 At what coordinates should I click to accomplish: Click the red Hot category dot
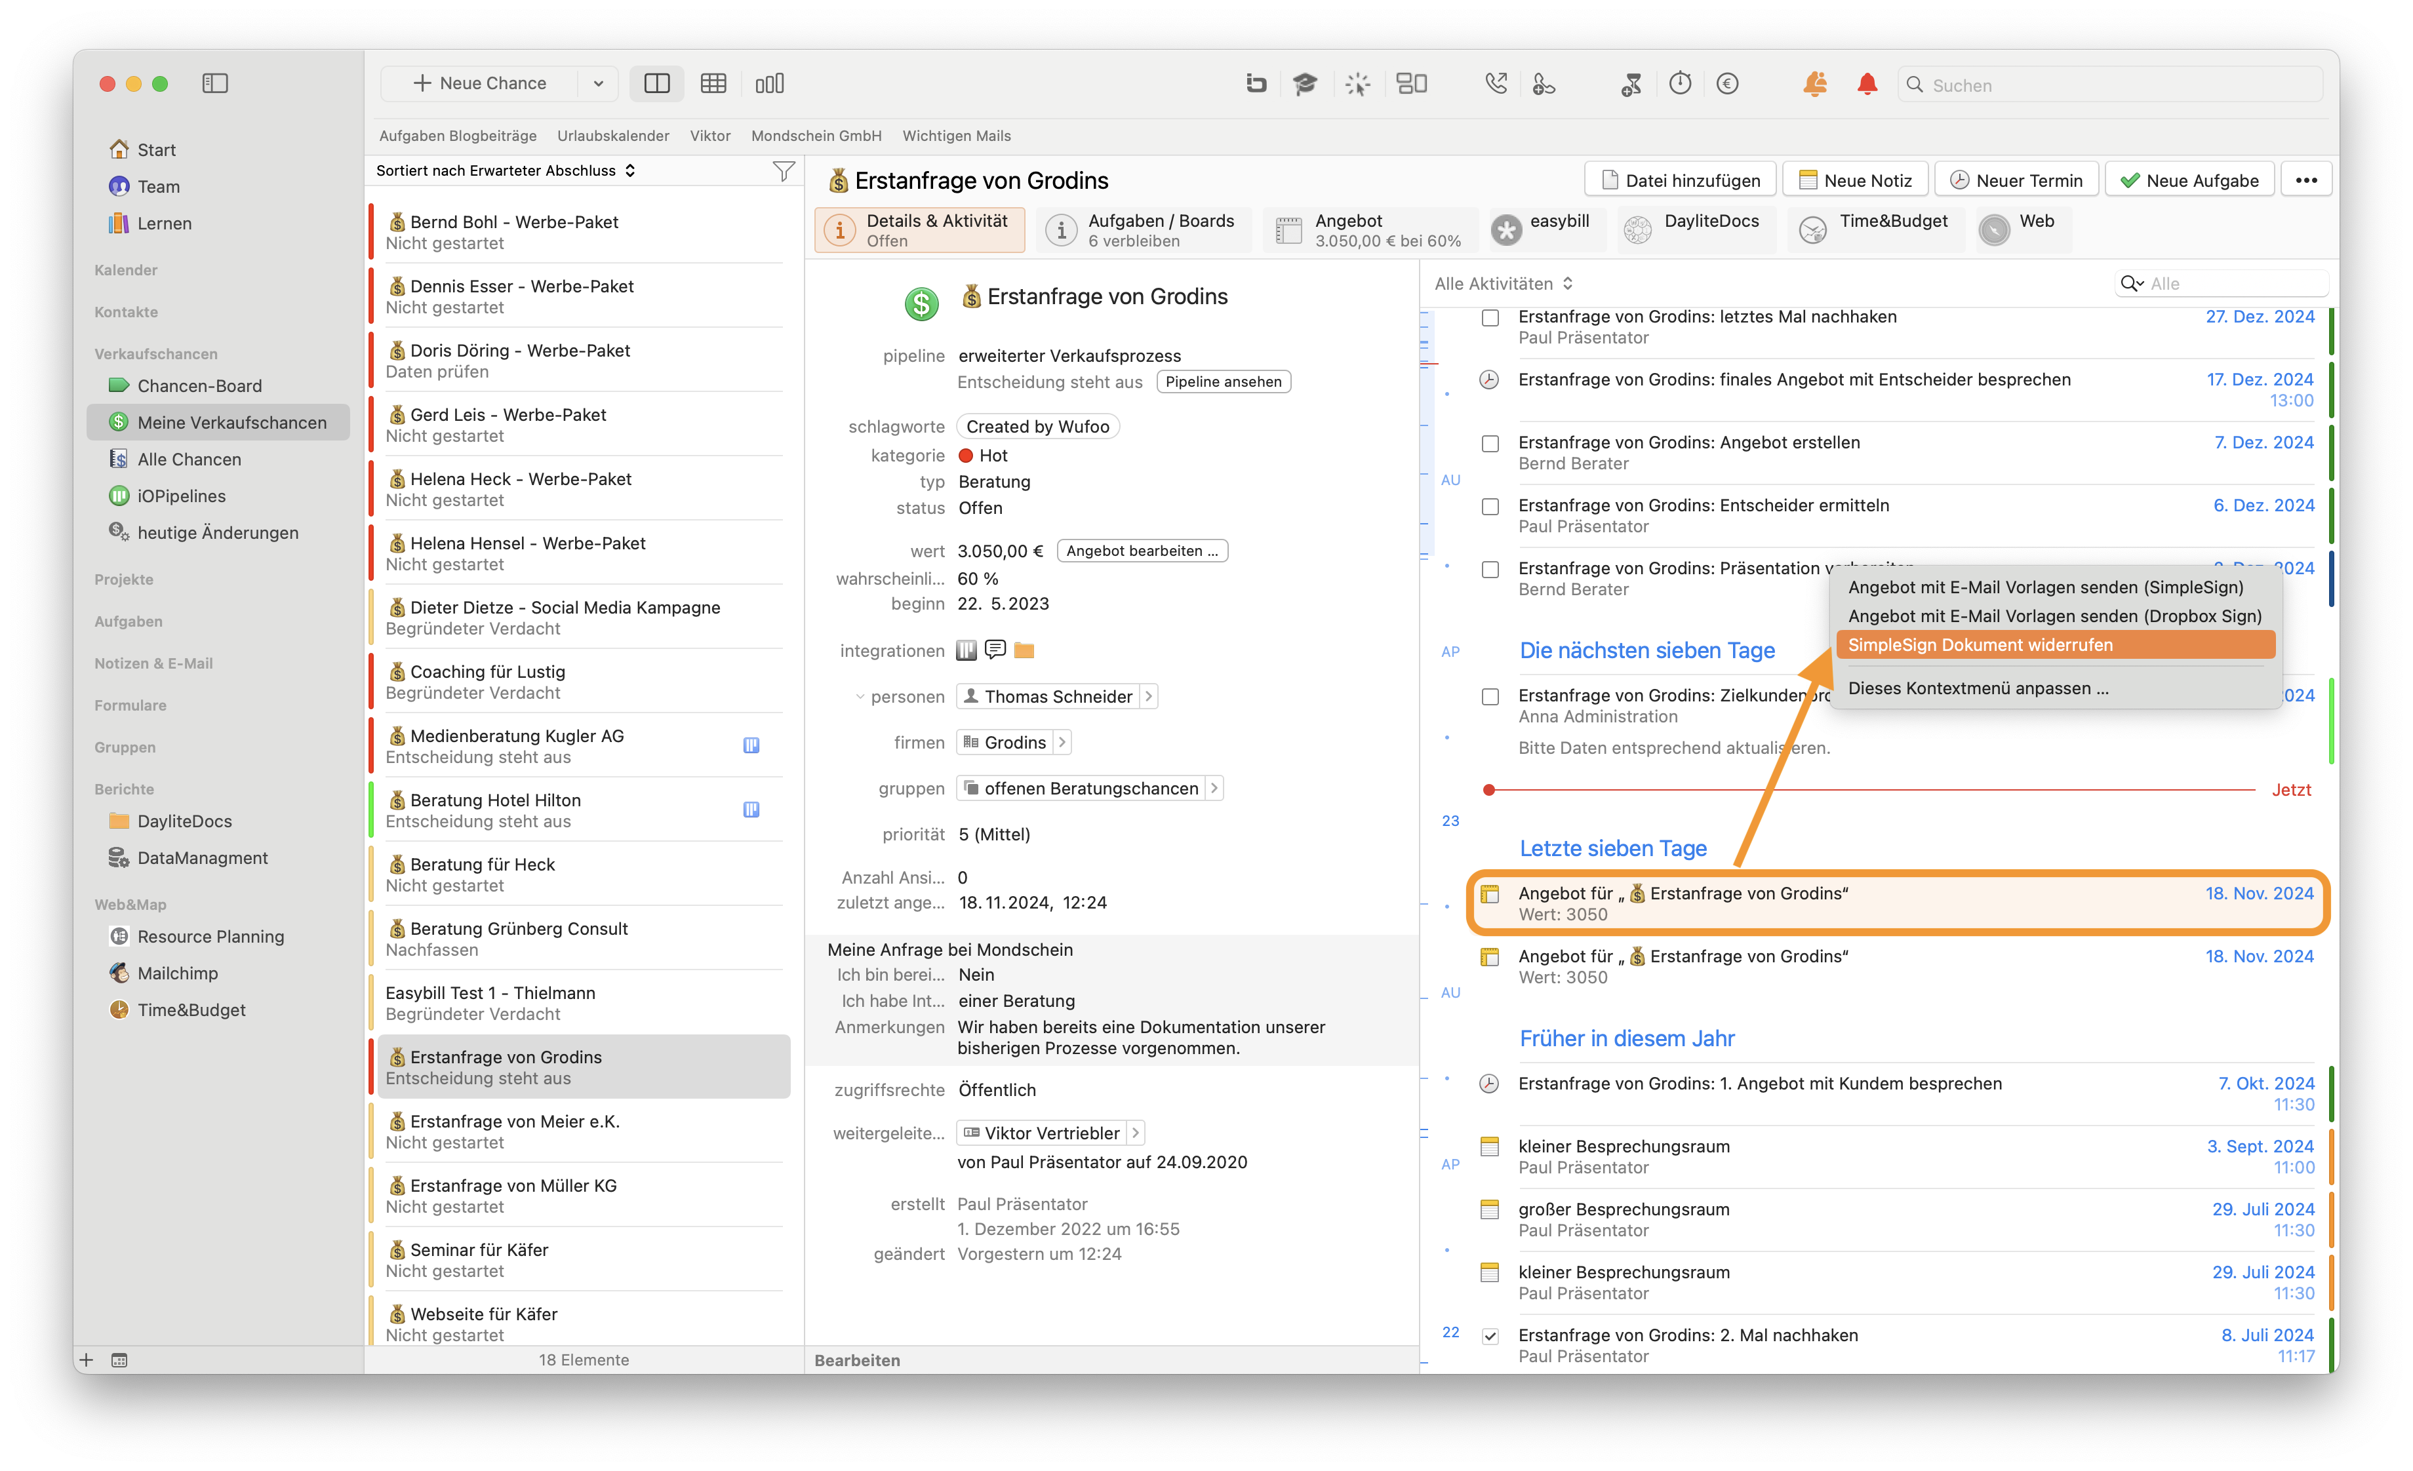(x=966, y=456)
